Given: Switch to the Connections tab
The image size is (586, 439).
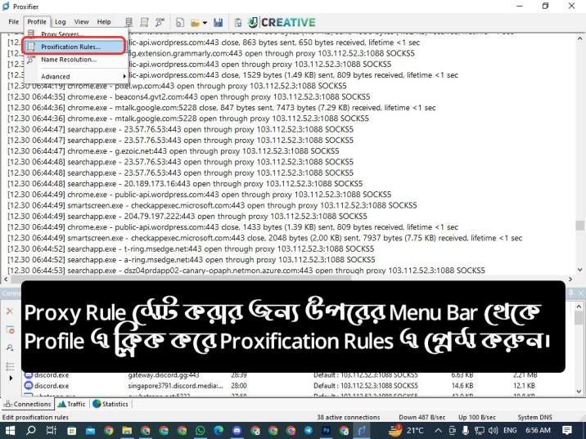Looking at the screenshot, I should coord(27,404).
